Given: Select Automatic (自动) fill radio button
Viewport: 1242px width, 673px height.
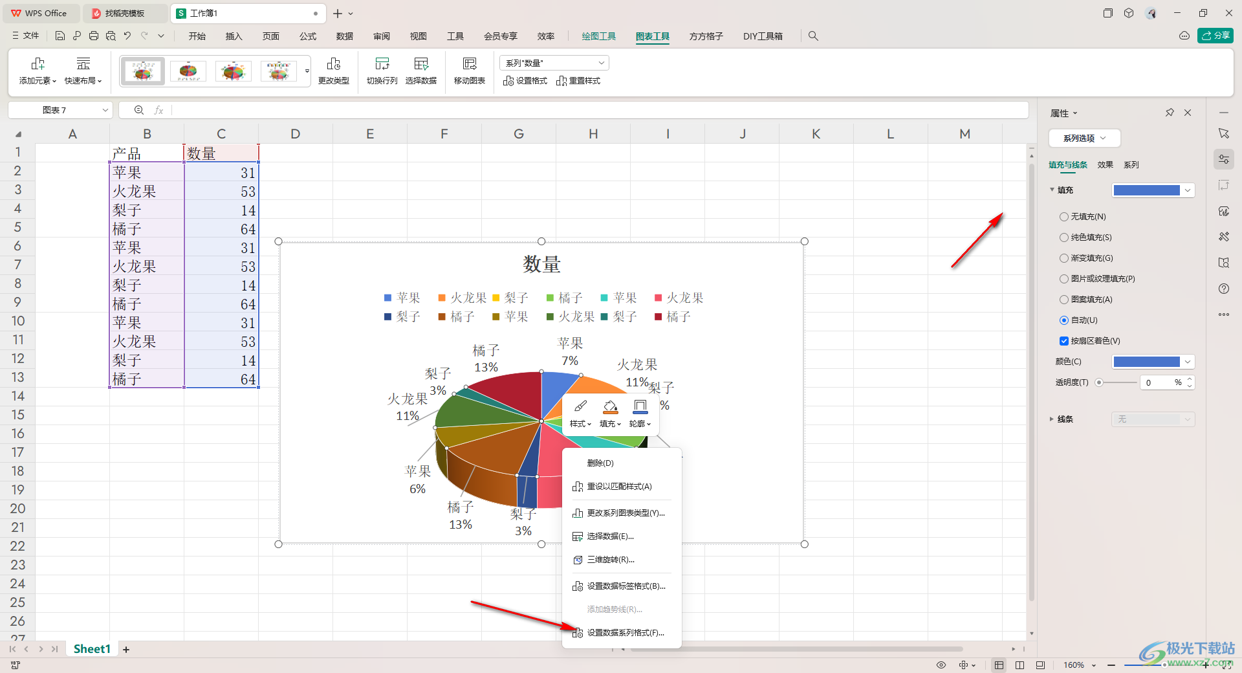Looking at the screenshot, I should click(1063, 320).
